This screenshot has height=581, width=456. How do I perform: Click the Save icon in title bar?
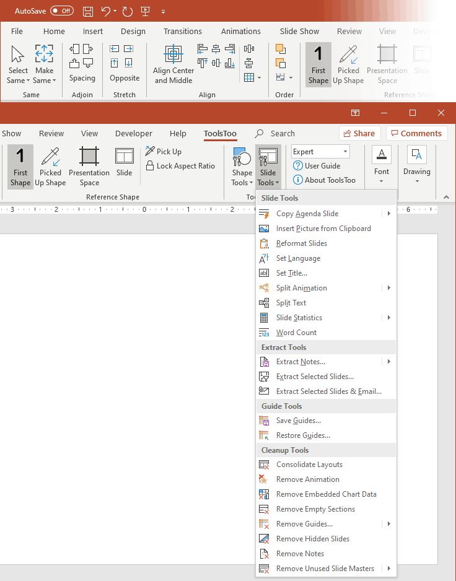click(x=88, y=11)
